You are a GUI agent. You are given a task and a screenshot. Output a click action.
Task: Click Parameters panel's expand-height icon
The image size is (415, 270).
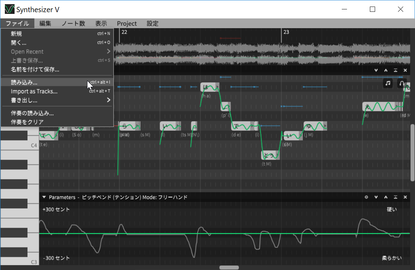396,197
